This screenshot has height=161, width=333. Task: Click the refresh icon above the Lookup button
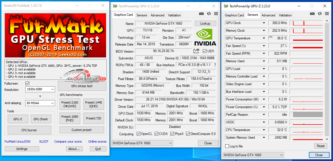[209, 14]
